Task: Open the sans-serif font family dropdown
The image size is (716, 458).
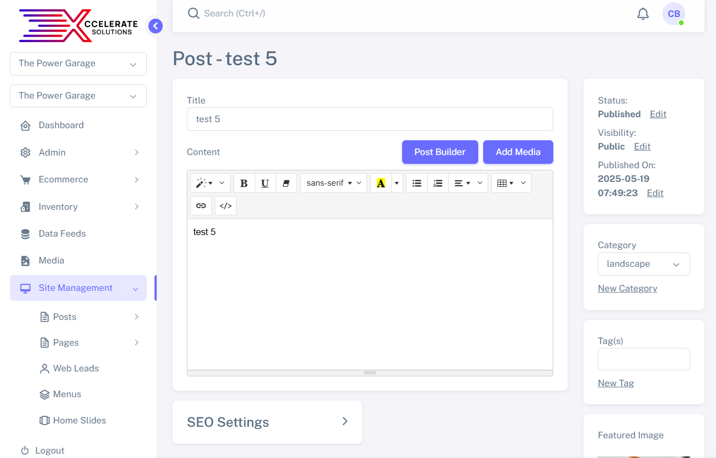Action: [333, 183]
